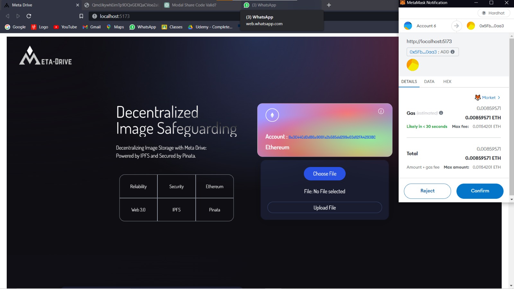514x289 pixels.
Task: Click the browser back arrow
Action: (7, 16)
